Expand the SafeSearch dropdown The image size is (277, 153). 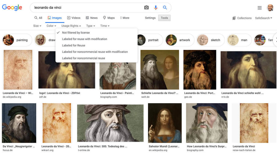(263, 18)
